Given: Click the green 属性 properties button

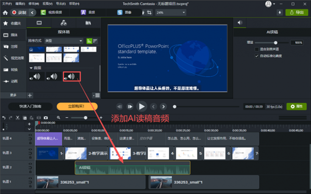Looking at the screenshot, I should tap(296, 106).
